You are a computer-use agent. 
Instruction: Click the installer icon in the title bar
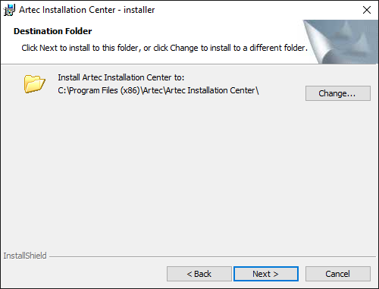point(9,10)
